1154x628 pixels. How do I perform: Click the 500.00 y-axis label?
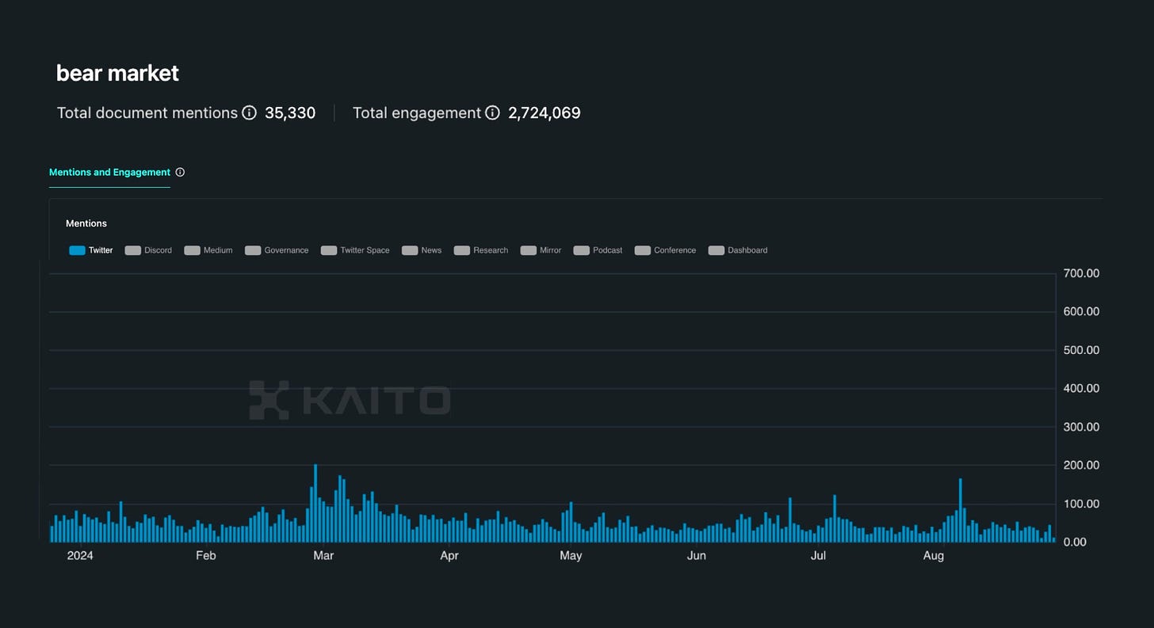(x=1082, y=350)
